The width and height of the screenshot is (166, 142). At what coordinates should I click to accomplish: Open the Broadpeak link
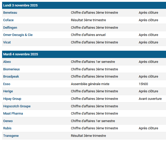coord(11,76)
